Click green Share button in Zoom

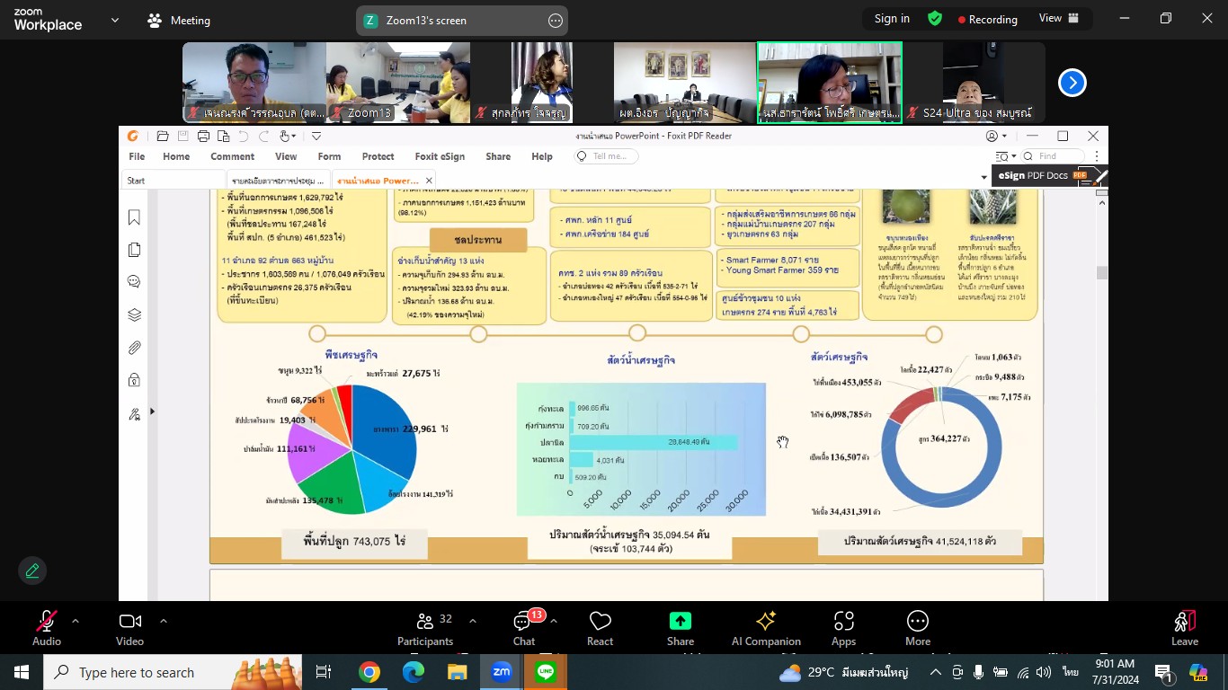pos(681,628)
